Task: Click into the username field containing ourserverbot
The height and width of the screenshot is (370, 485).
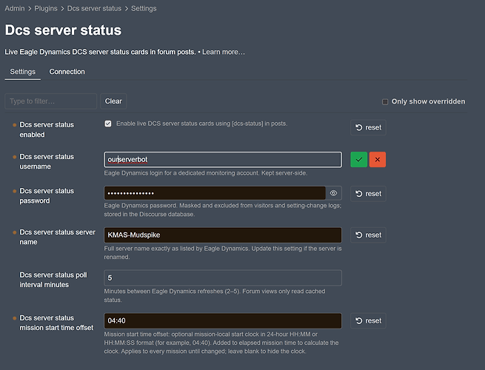Action: pos(223,160)
